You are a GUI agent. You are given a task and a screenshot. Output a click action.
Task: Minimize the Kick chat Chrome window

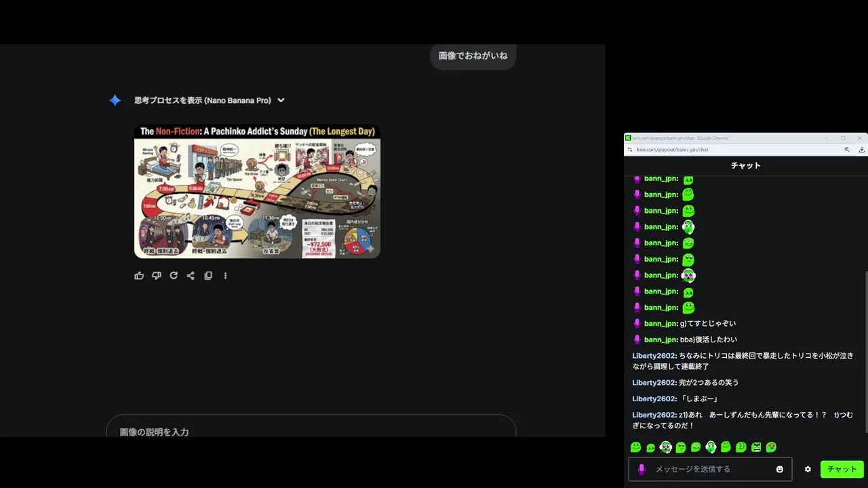825,138
